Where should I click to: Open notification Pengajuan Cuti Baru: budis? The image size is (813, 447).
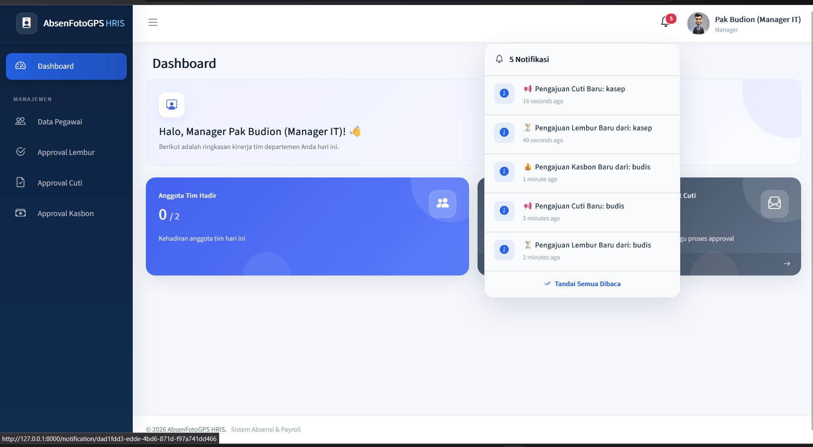(x=582, y=212)
